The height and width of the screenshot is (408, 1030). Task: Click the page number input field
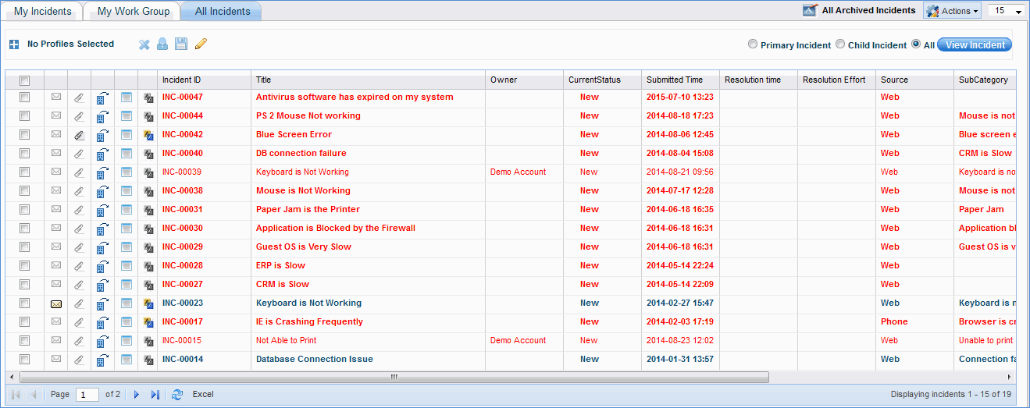coord(87,395)
